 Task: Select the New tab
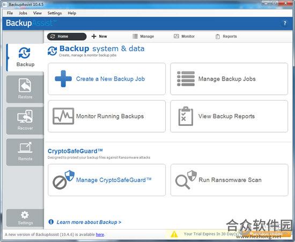point(99,37)
